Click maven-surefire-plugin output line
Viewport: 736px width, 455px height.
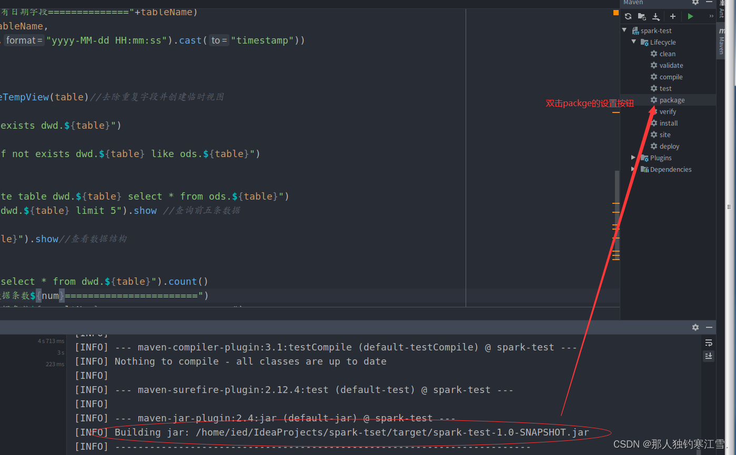pos(294,390)
